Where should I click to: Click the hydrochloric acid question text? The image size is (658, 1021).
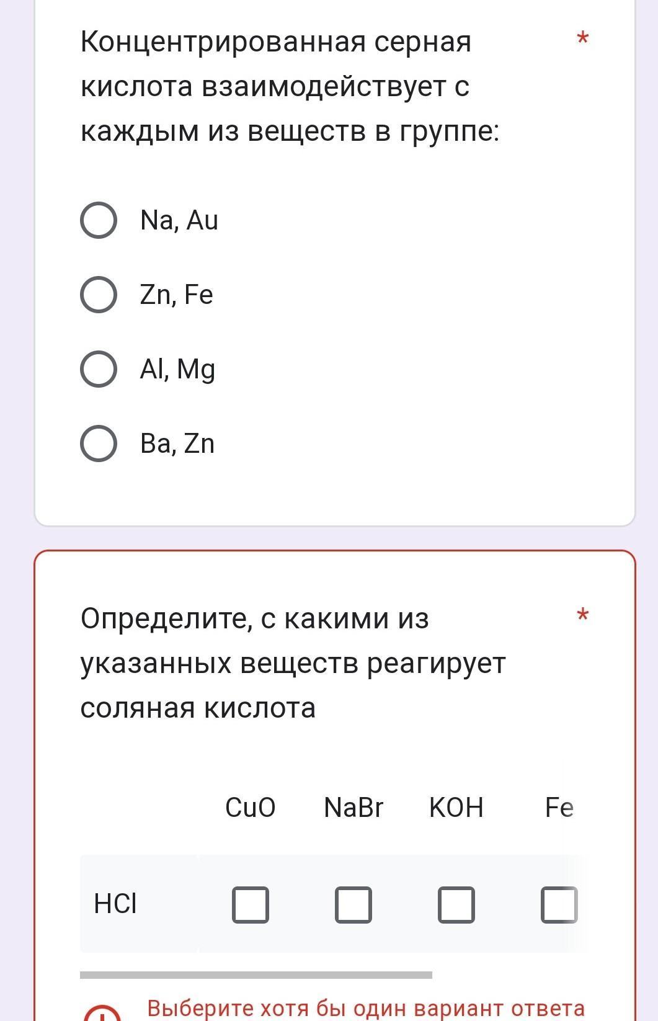tap(293, 663)
